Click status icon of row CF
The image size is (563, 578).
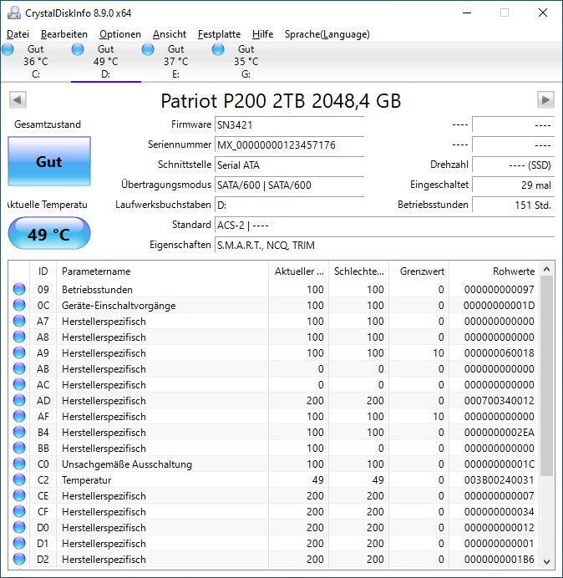coord(19,511)
